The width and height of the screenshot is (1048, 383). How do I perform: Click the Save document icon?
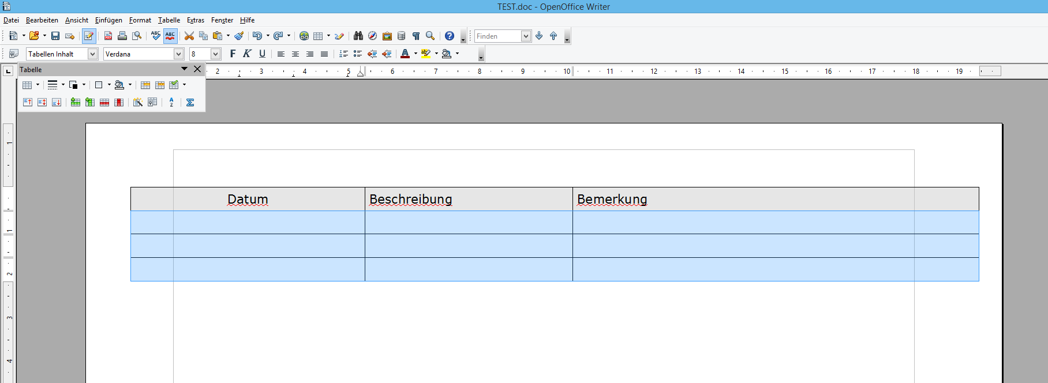click(55, 36)
